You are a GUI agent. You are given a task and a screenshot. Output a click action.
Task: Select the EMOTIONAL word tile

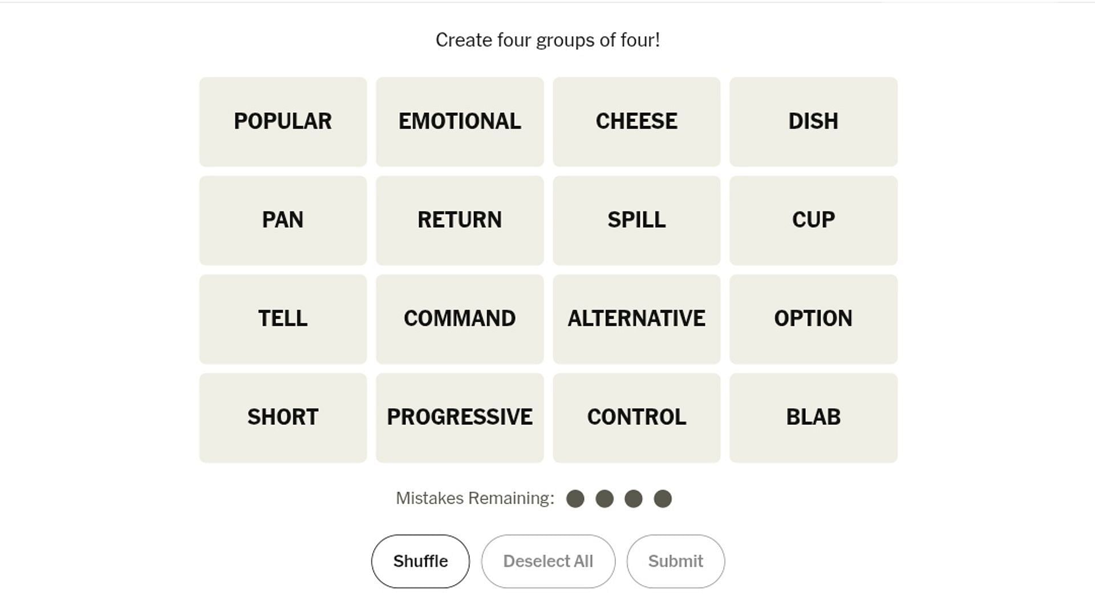click(460, 121)
